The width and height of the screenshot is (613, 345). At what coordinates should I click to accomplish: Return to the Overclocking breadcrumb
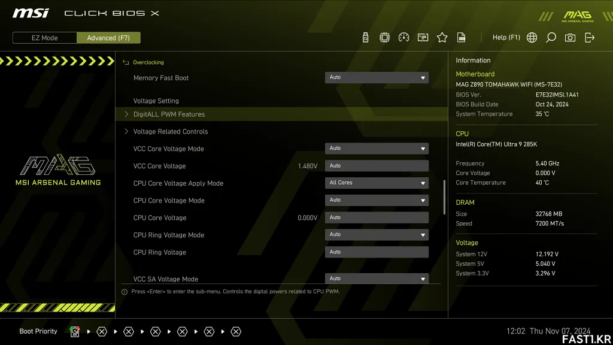[x=148, y=62]
